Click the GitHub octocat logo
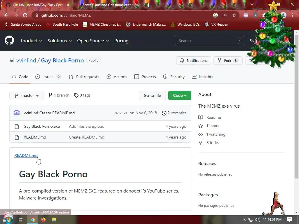This screenshot has width=299, height=224. [x=9, y=40]
